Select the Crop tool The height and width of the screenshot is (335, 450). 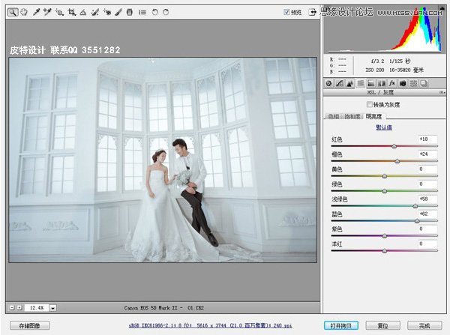[x=71, y=13]
